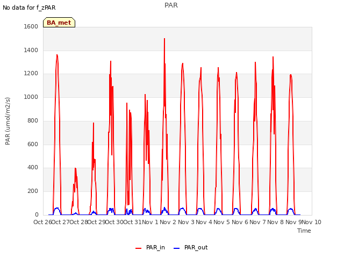Click the 1000 y-axis tick label

[x=31, y=97]
